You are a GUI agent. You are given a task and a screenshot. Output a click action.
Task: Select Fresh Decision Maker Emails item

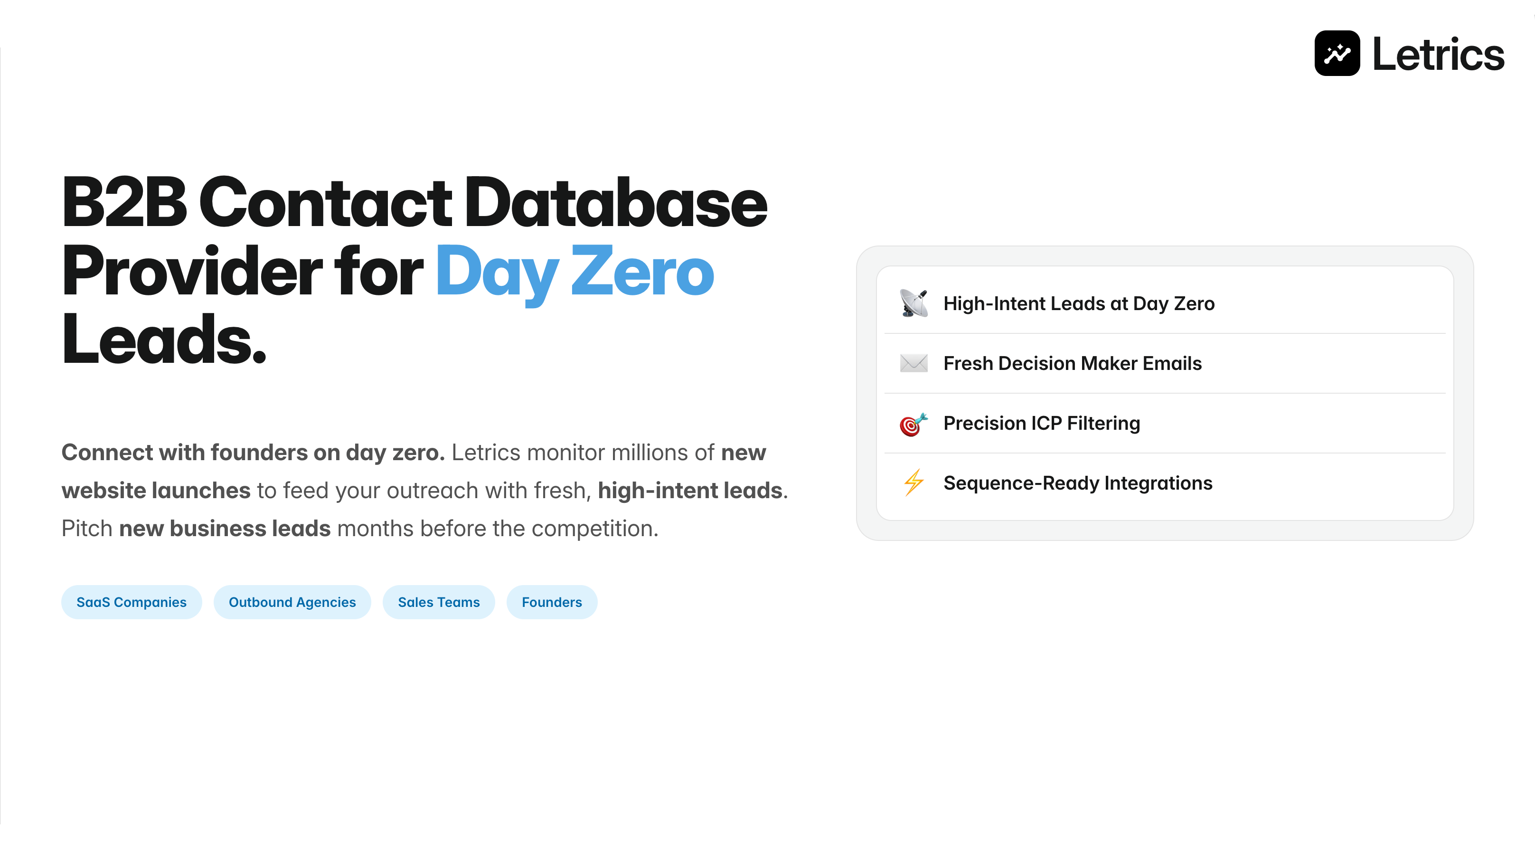point(1072,363)
